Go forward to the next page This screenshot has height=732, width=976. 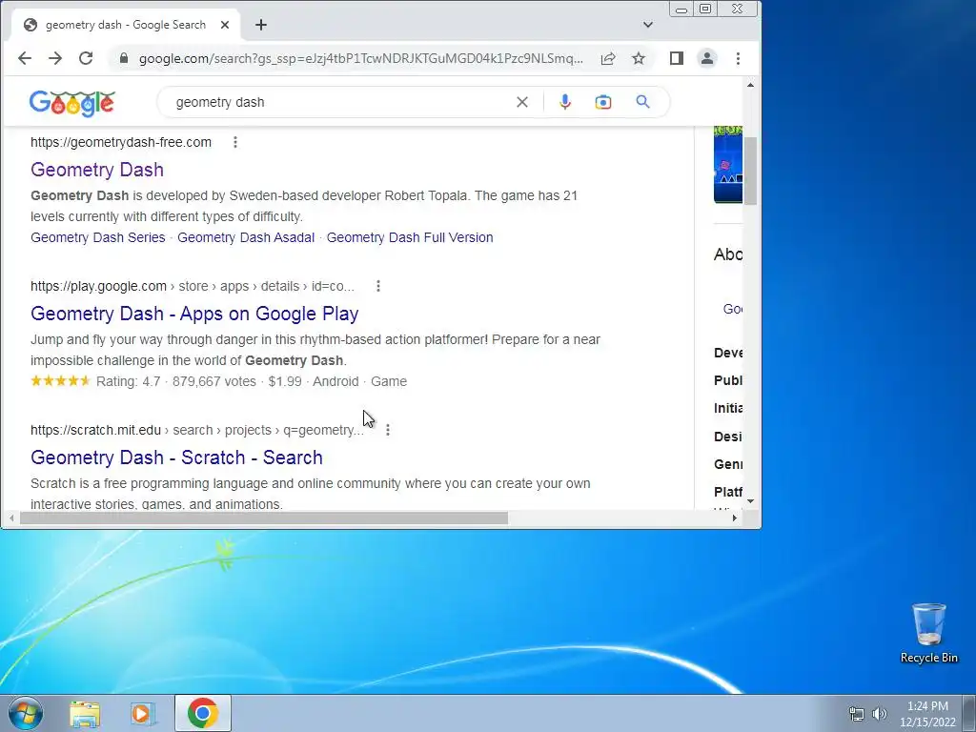(55, 58)
